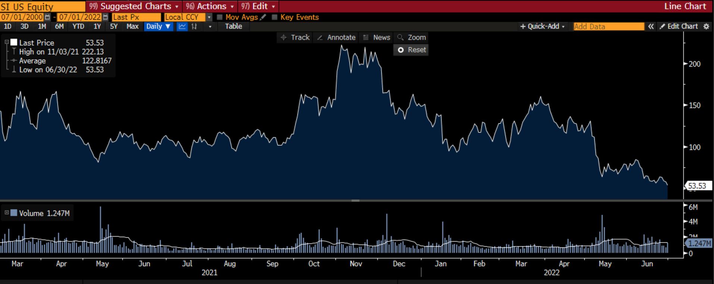Click the 2021 year label on axis
The width and height of the screenshot is (714, 284).
click(209, 272)
